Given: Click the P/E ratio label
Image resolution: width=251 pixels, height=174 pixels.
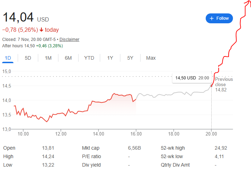Looking at the screenshot, I should click(x=91, y=156).
